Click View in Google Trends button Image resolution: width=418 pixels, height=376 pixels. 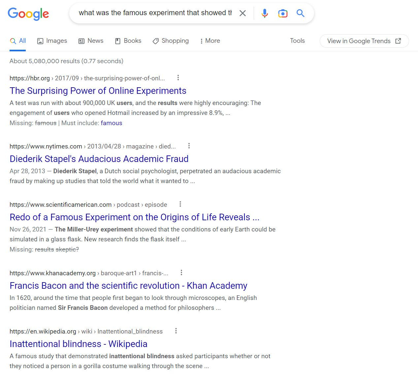tap(364, 41)
